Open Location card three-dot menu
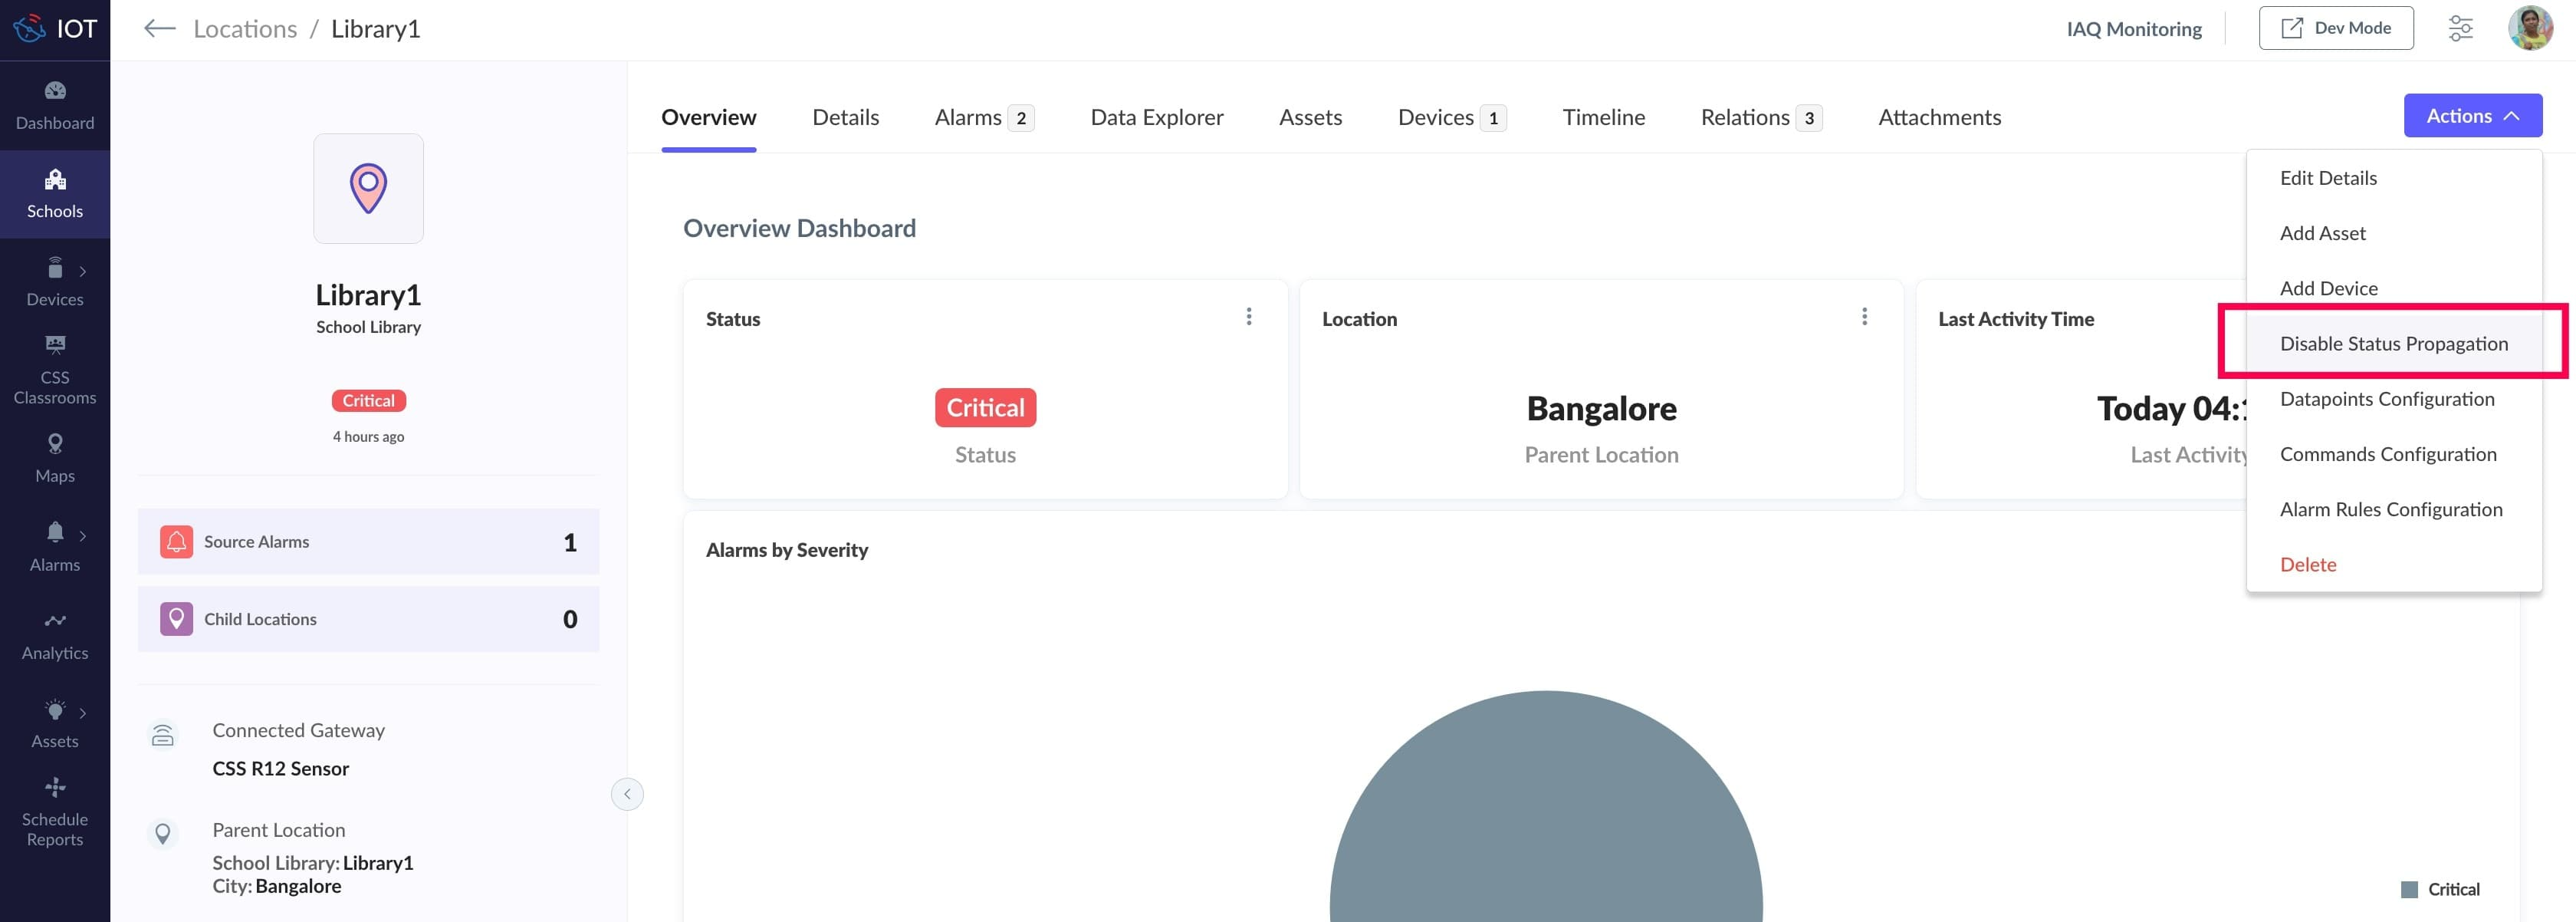The height and width of the screenshot is (922, 2576). pos(1864,317)
